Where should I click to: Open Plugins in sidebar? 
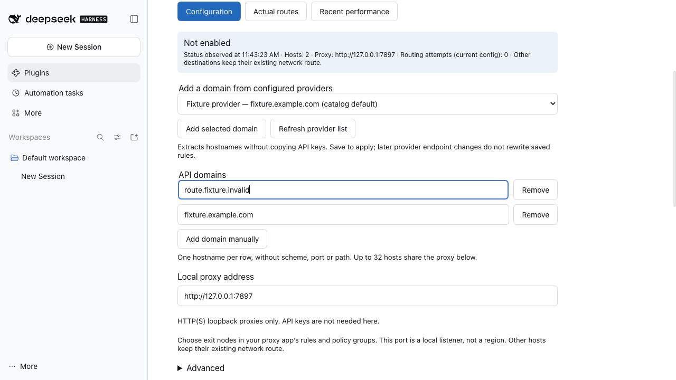[74, 73]
